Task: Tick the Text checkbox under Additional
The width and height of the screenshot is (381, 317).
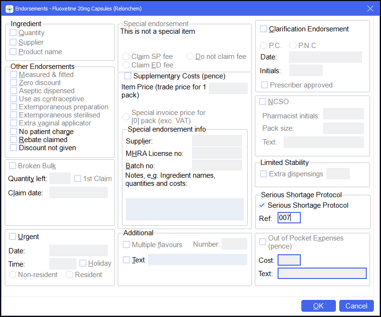Action: pos(126,259)
